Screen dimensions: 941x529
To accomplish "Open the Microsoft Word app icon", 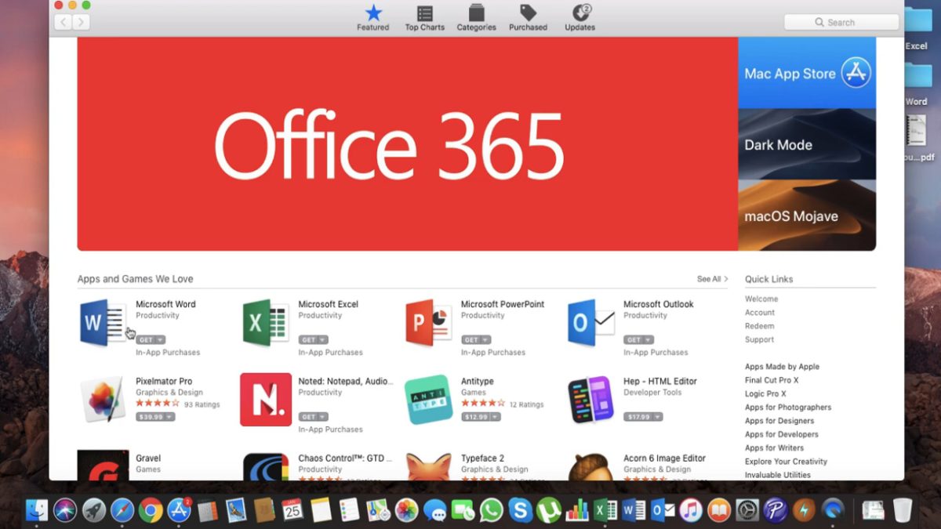I will point(103,323).
